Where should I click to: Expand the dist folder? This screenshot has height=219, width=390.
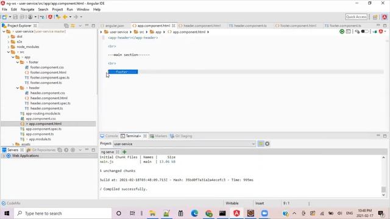9,36
